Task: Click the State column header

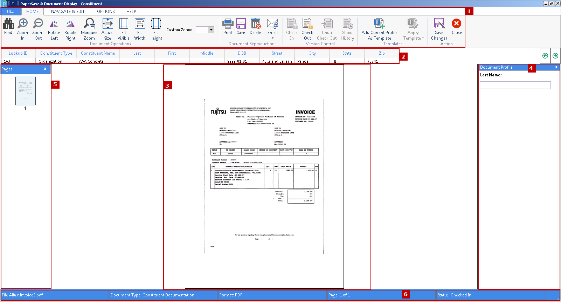Action: point(347,53)
